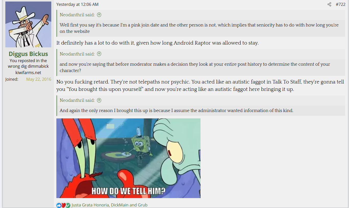Click the second quote's up-arrow icon
The width and height of the screenshot is (349, 208).
tap(99, 54)
